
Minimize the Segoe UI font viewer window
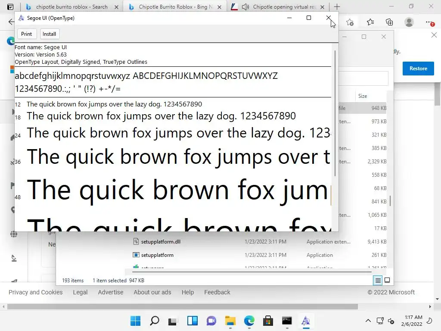coord(289,18)
